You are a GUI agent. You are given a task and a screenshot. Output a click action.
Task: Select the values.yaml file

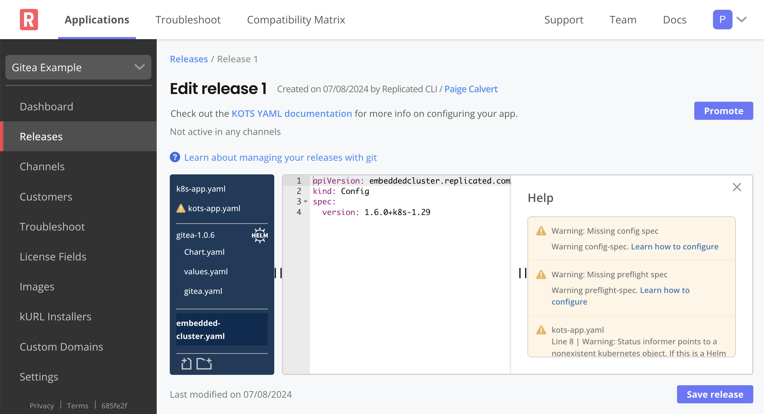coord(205,271)
